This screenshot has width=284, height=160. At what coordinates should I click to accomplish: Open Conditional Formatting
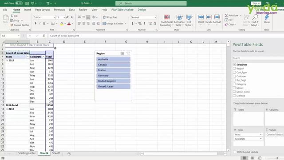coord(167,20)
